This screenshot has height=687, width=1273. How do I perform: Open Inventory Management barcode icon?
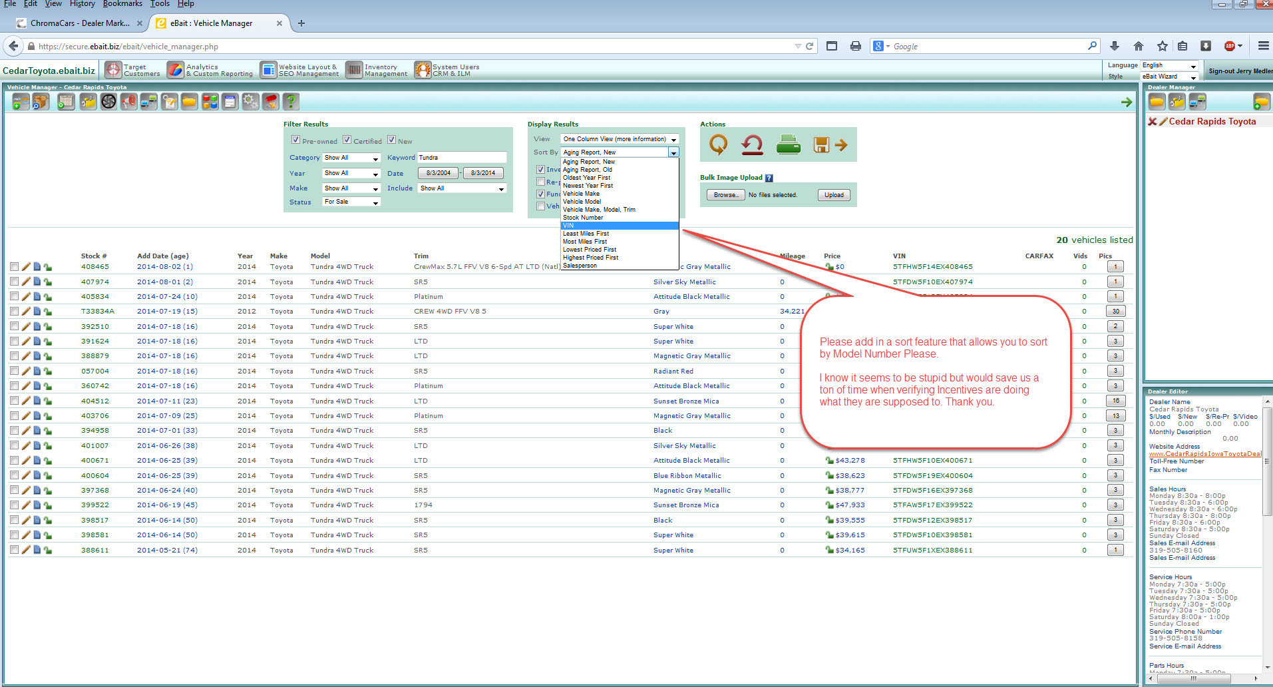click(x=354, y=70)
